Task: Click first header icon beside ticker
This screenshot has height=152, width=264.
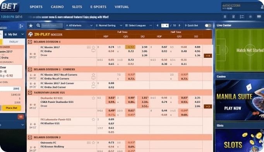Action: point(225,17)
